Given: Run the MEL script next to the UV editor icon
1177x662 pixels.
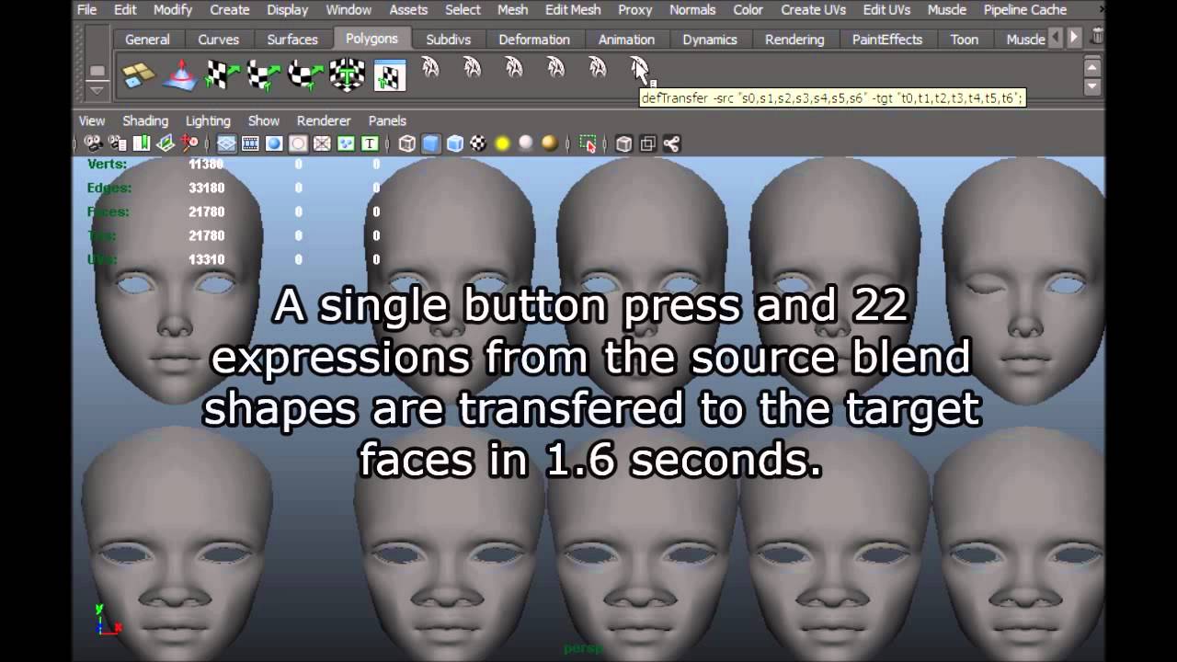Looking at the screenshot, I should 429,68.
